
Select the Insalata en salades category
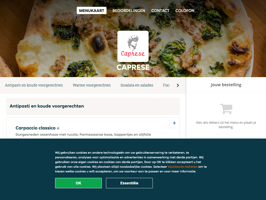click(137, 85)
